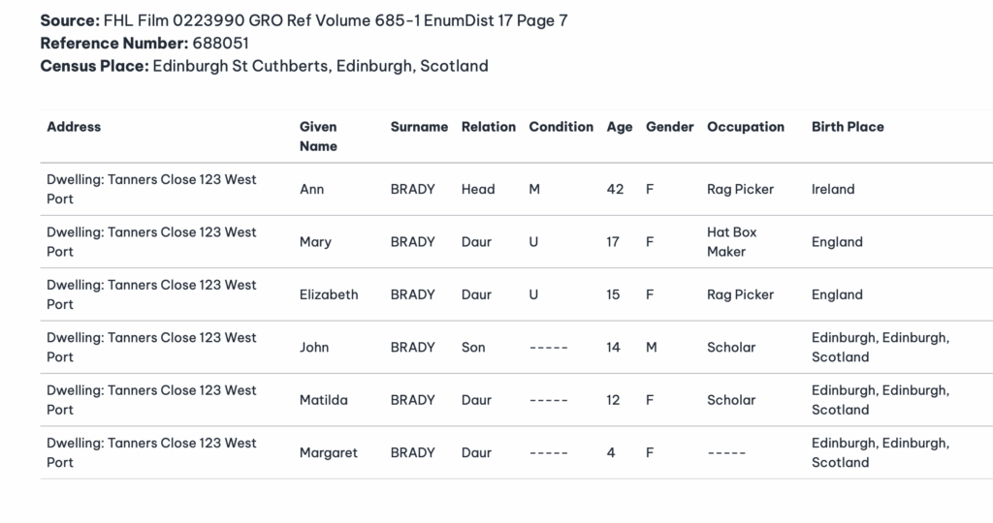Select the given name Elizabeth
The image size is (993, 523).
[x=329, y=294]
